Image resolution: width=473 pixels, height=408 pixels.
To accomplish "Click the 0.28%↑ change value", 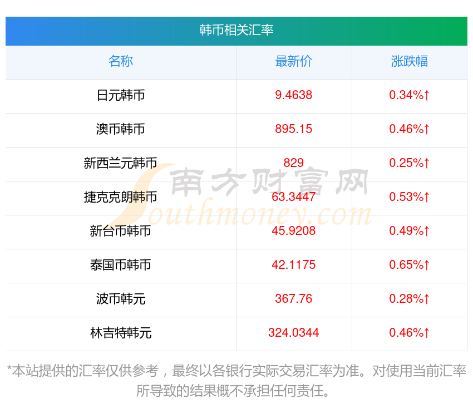I will pos(409,299).
